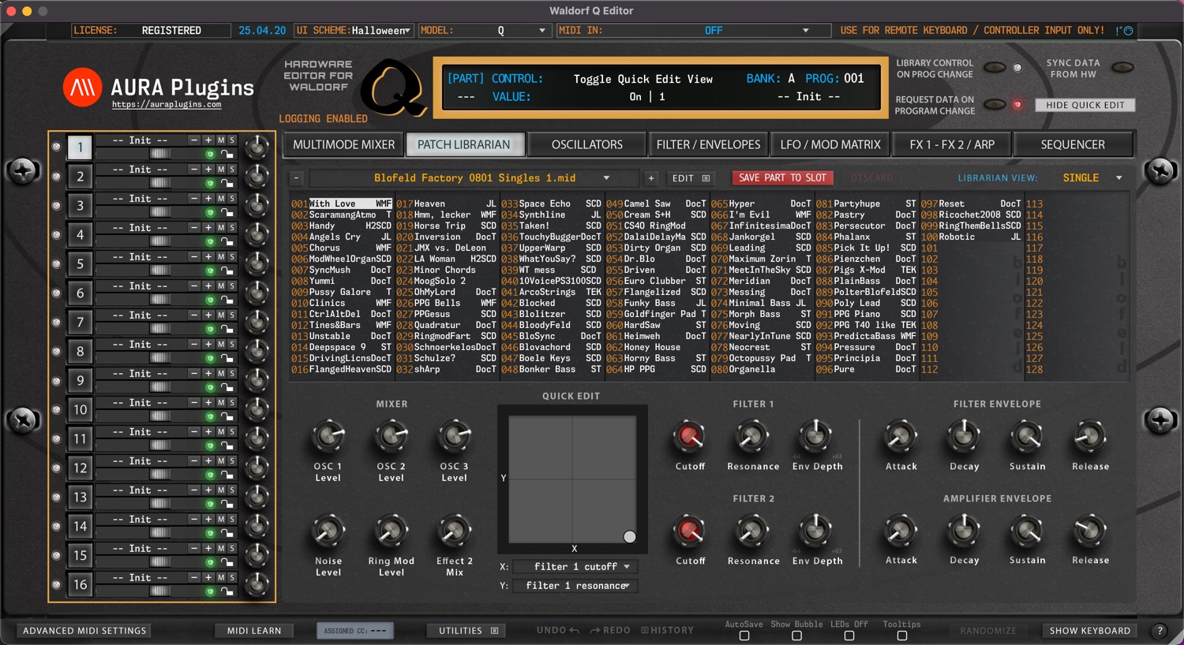Click the lock icon on part 1
Screen dimensions: 1184x645
(x=227, y=155)
